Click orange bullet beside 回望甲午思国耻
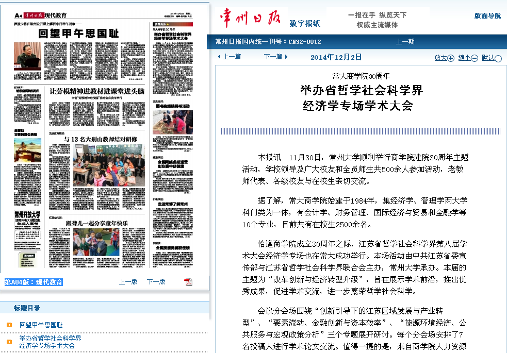 (x=9, y=325)
